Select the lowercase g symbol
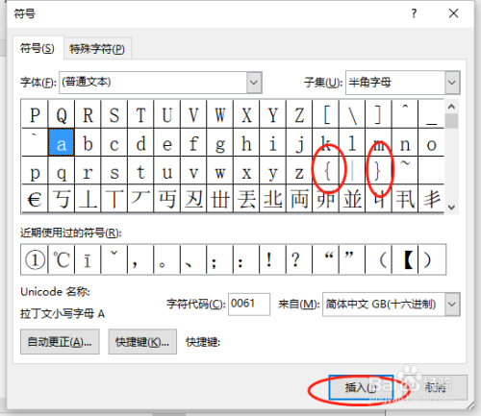The image size is (481, 416). click(x=220, y=142)
